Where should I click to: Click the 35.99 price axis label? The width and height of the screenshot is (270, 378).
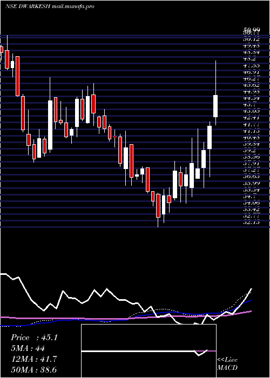tap(252, 184)
